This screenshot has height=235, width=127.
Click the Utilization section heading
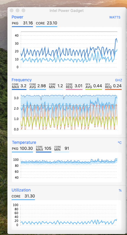point(21,190)
